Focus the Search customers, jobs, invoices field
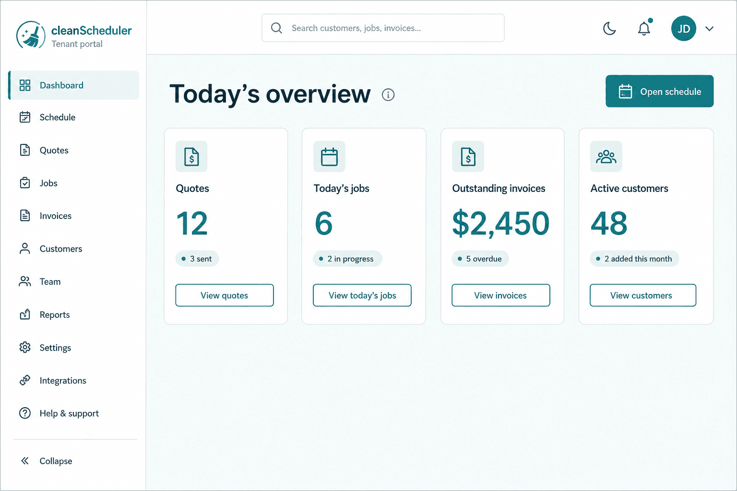 click(x=383, y=28)
